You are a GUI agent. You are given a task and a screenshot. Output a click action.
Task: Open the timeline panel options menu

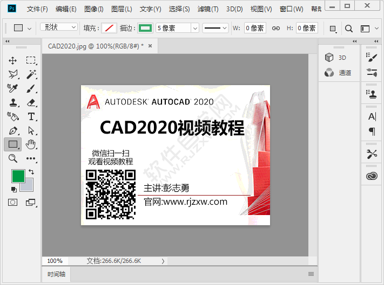(311, 274)
